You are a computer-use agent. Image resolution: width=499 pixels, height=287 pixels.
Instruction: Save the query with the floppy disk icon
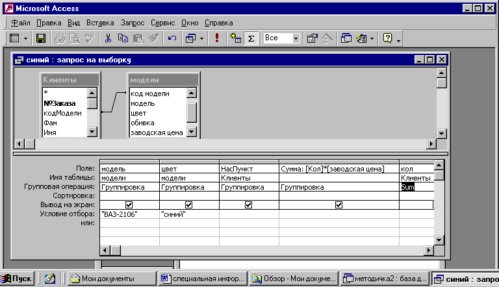click(x=41, y=38)
